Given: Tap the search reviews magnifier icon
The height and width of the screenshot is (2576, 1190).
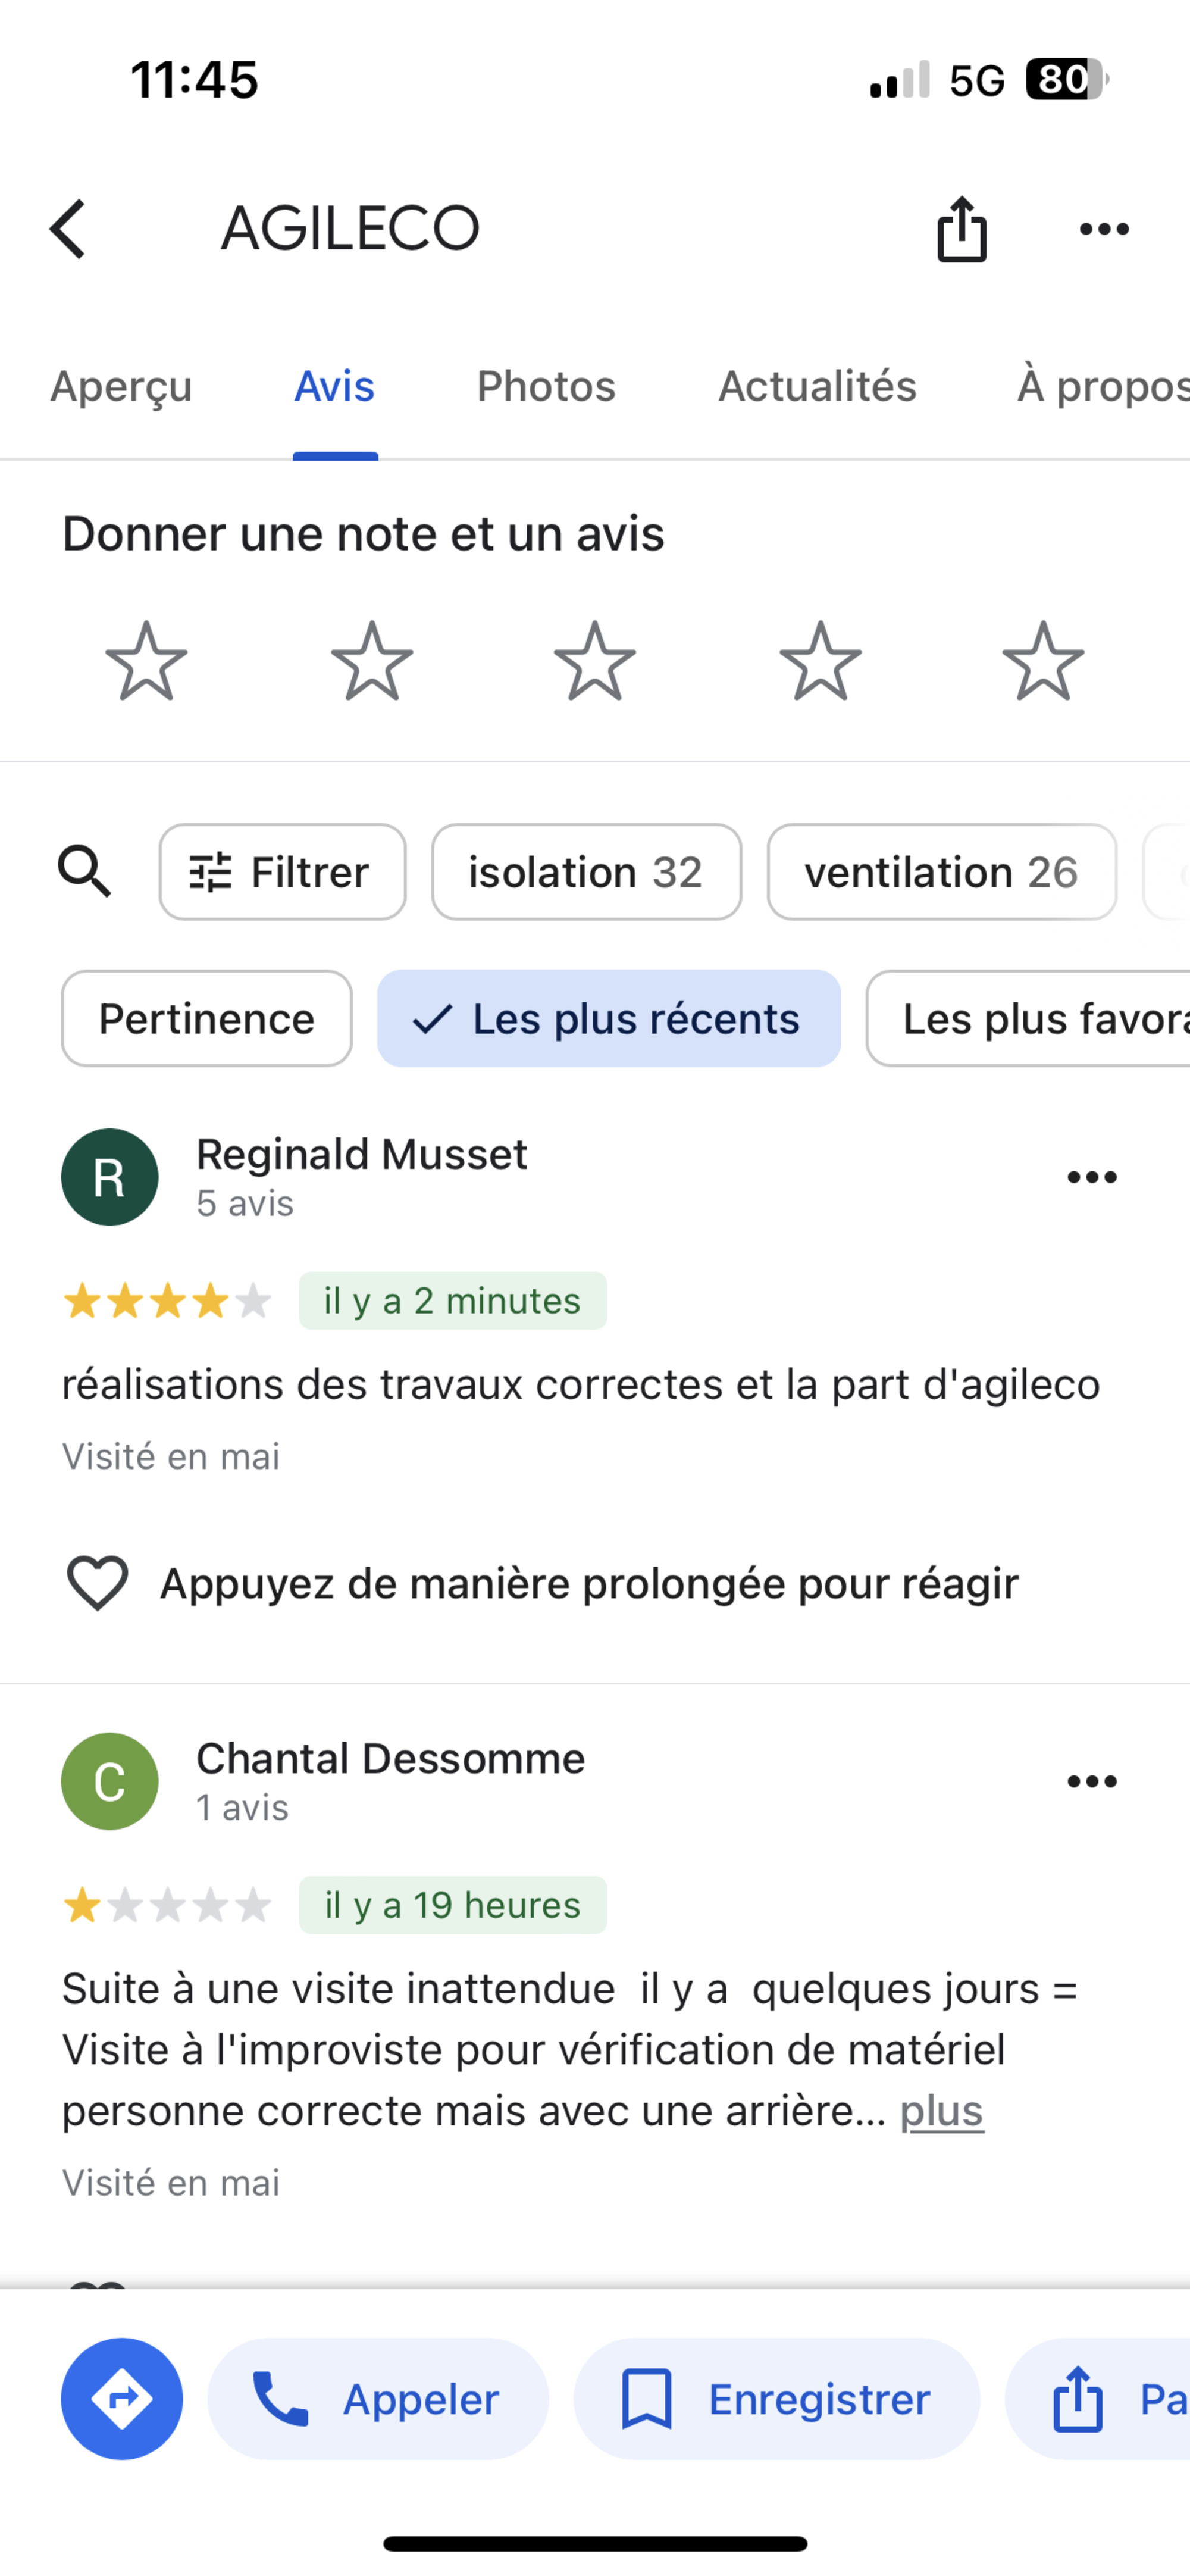Looking at the screenshot, I should pyautogui.click(x=84, y=871).
